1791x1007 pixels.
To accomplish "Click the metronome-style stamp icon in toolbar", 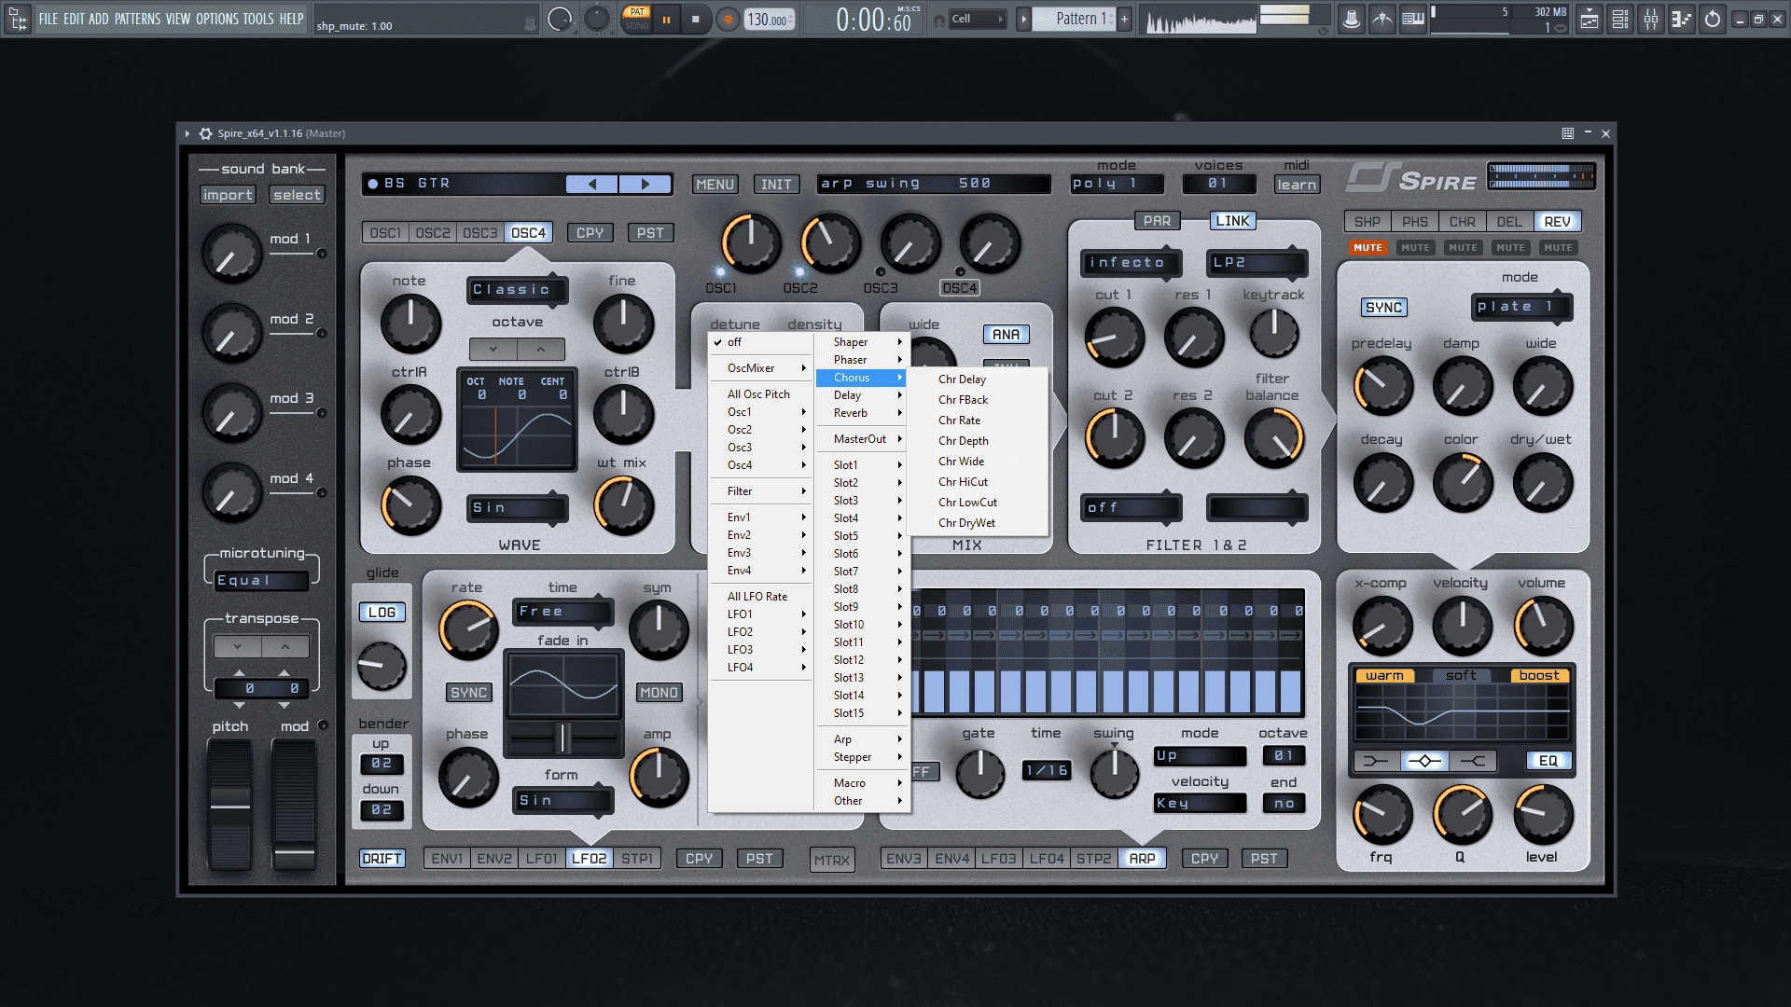I will (1351, 19).
